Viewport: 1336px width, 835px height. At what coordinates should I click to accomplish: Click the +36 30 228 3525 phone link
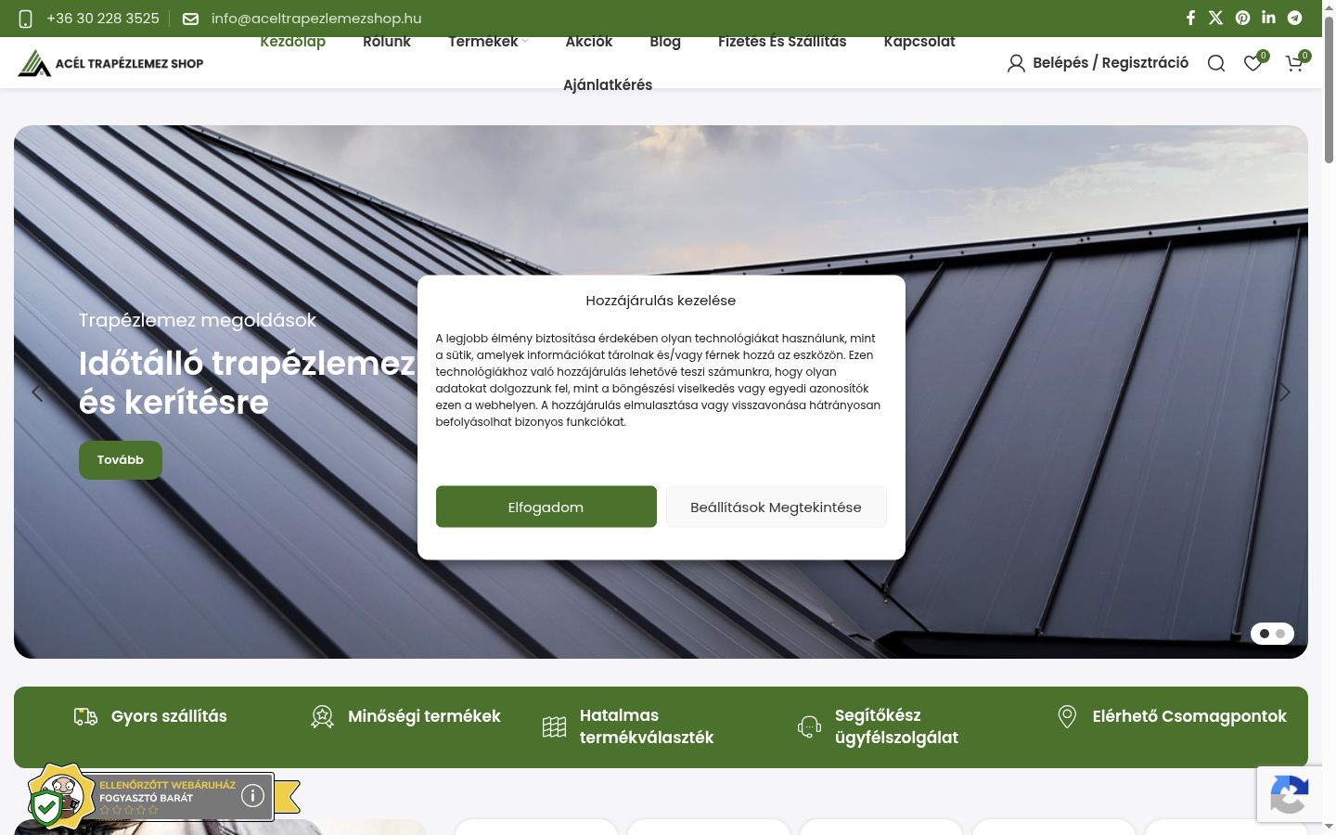103,19
